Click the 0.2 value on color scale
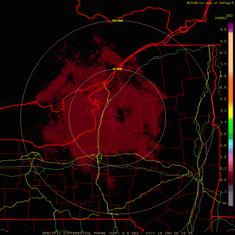Screen dimensions: 235x235 tap(223, 169)
